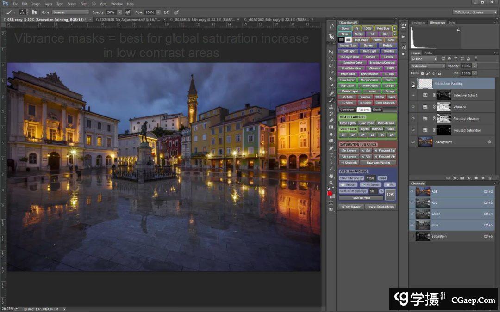500x312 pixels.
Task: Select the Lasso tool in the toolbar
Action: click(x=331, y=65)
